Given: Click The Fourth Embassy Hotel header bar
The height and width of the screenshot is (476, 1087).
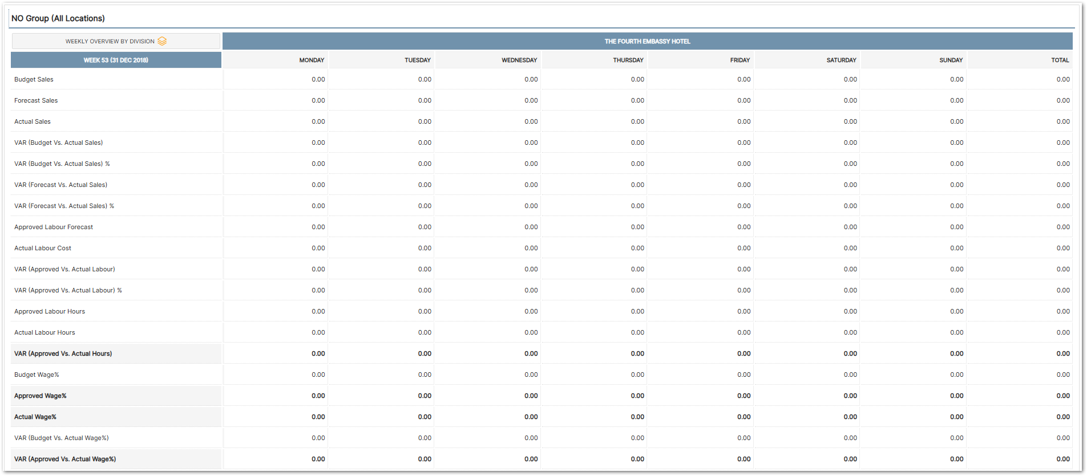Looking at the screenshot, I should [x=647, y=41].
